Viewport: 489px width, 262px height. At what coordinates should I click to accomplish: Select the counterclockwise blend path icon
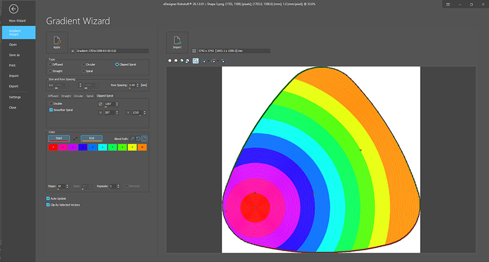[138, 139]
